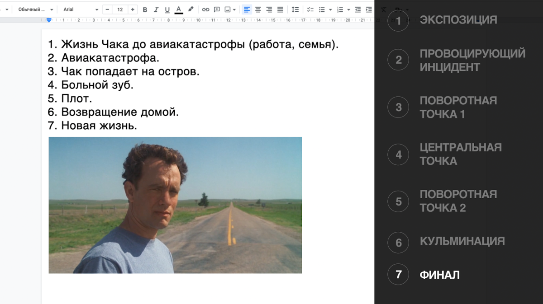Open the numbered list style dropdown
The width and height of the screenshot is (543, 304).
(349, 9)
